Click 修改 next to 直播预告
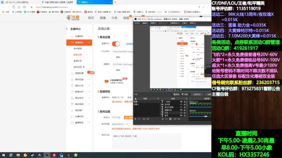The height and width of the screenshot is (158, 282). (129, 98)
